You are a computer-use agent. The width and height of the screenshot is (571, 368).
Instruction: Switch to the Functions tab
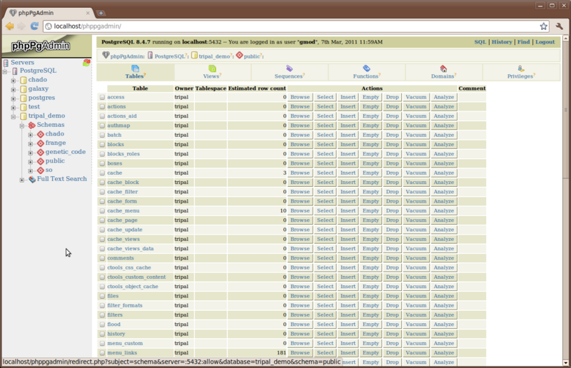(367, 72)
